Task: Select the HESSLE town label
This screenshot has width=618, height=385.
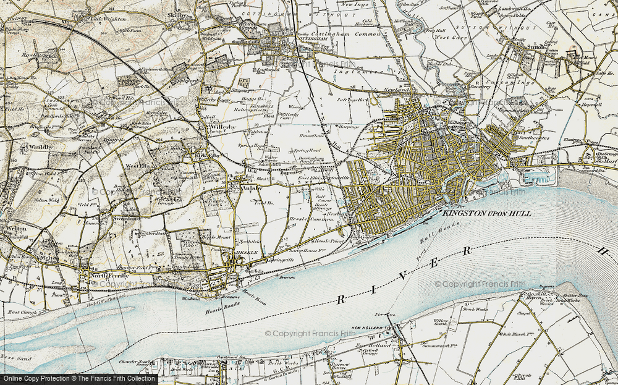Action: (245, 252)
